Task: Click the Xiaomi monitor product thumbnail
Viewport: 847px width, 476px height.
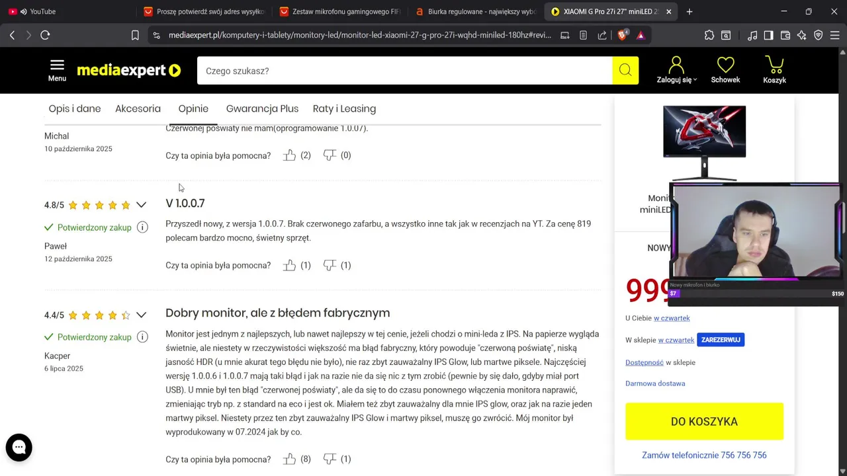Action: (x=704, y=142)
